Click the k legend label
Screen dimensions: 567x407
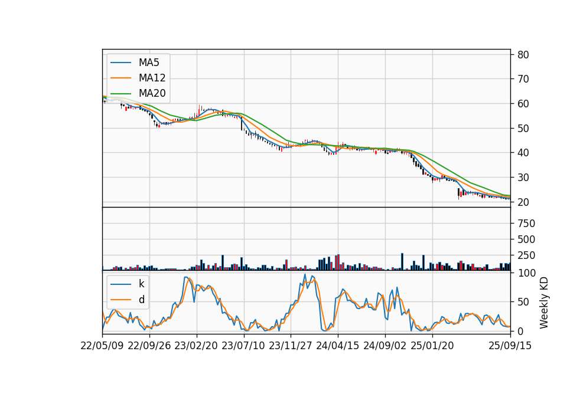(x=141, y=284)
